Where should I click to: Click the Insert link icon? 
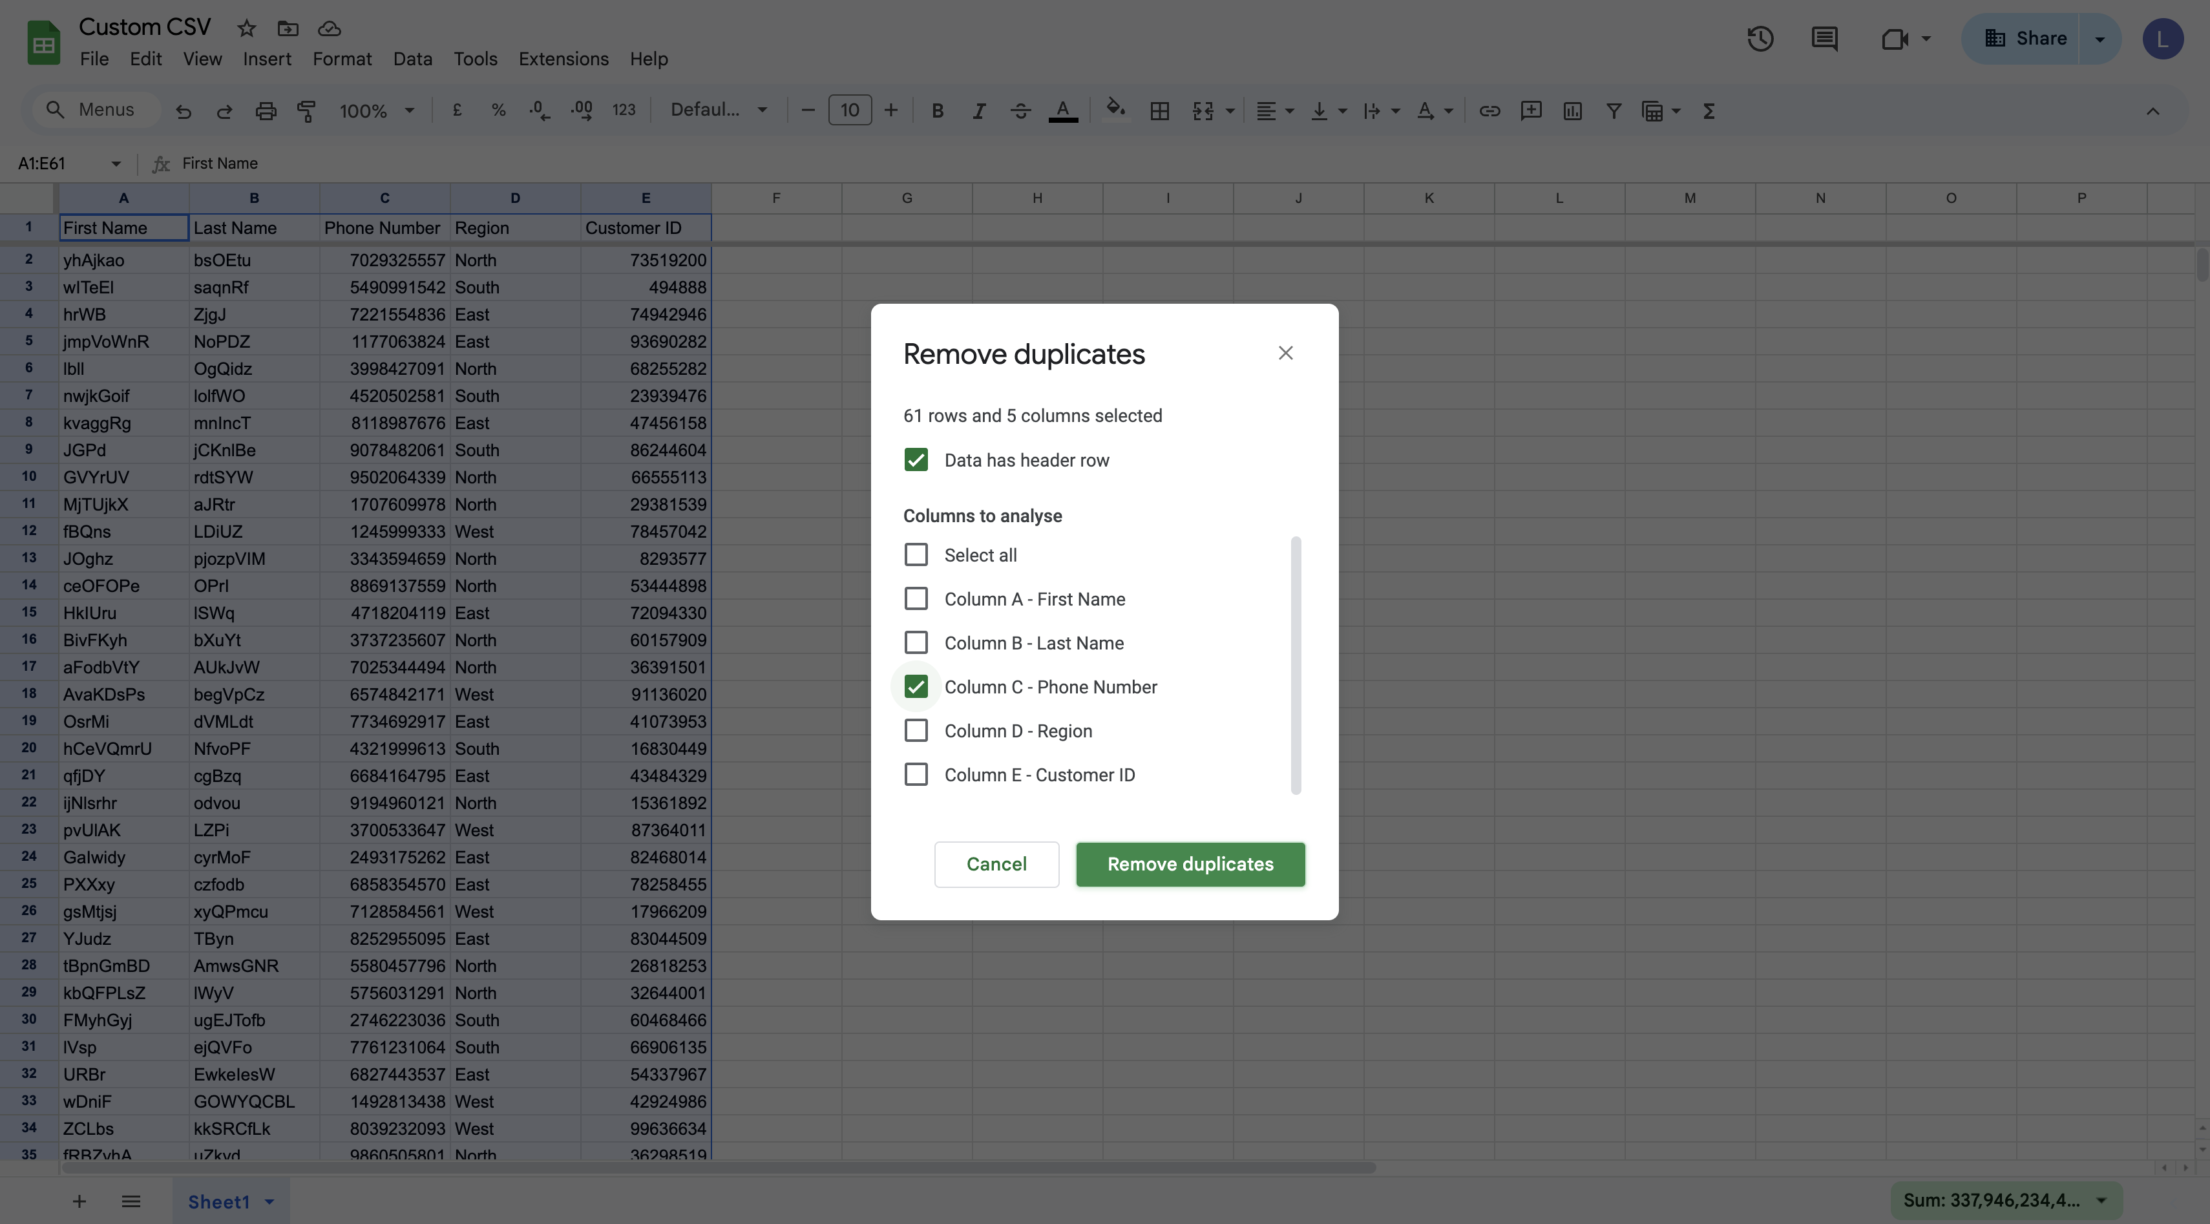(1489, 111)
